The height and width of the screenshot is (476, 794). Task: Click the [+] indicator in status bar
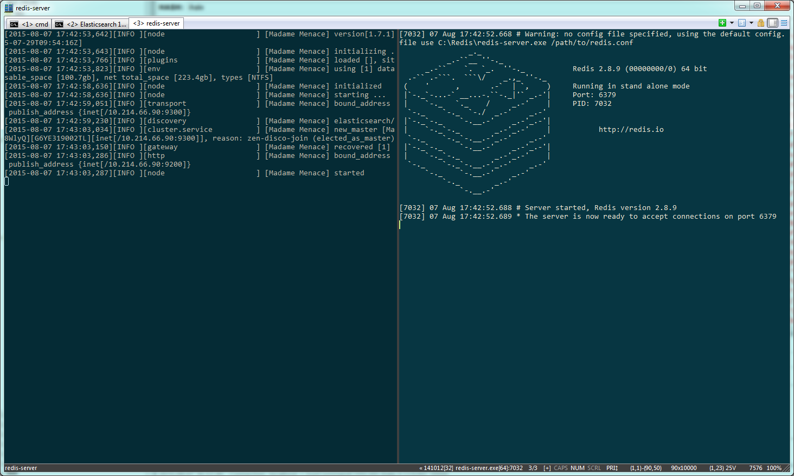click(x=547, y=468)
